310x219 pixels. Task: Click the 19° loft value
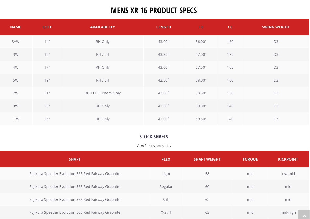(x=47, y=80)
